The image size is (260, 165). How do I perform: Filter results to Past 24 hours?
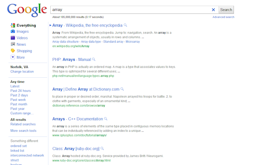point(21,91)
